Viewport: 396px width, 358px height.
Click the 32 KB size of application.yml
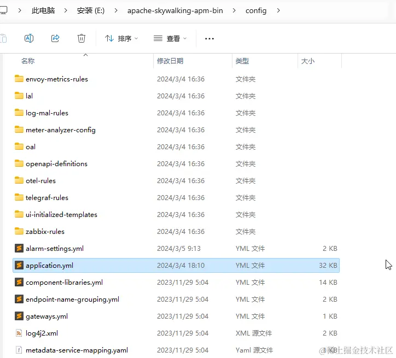[x=328, y=266]
